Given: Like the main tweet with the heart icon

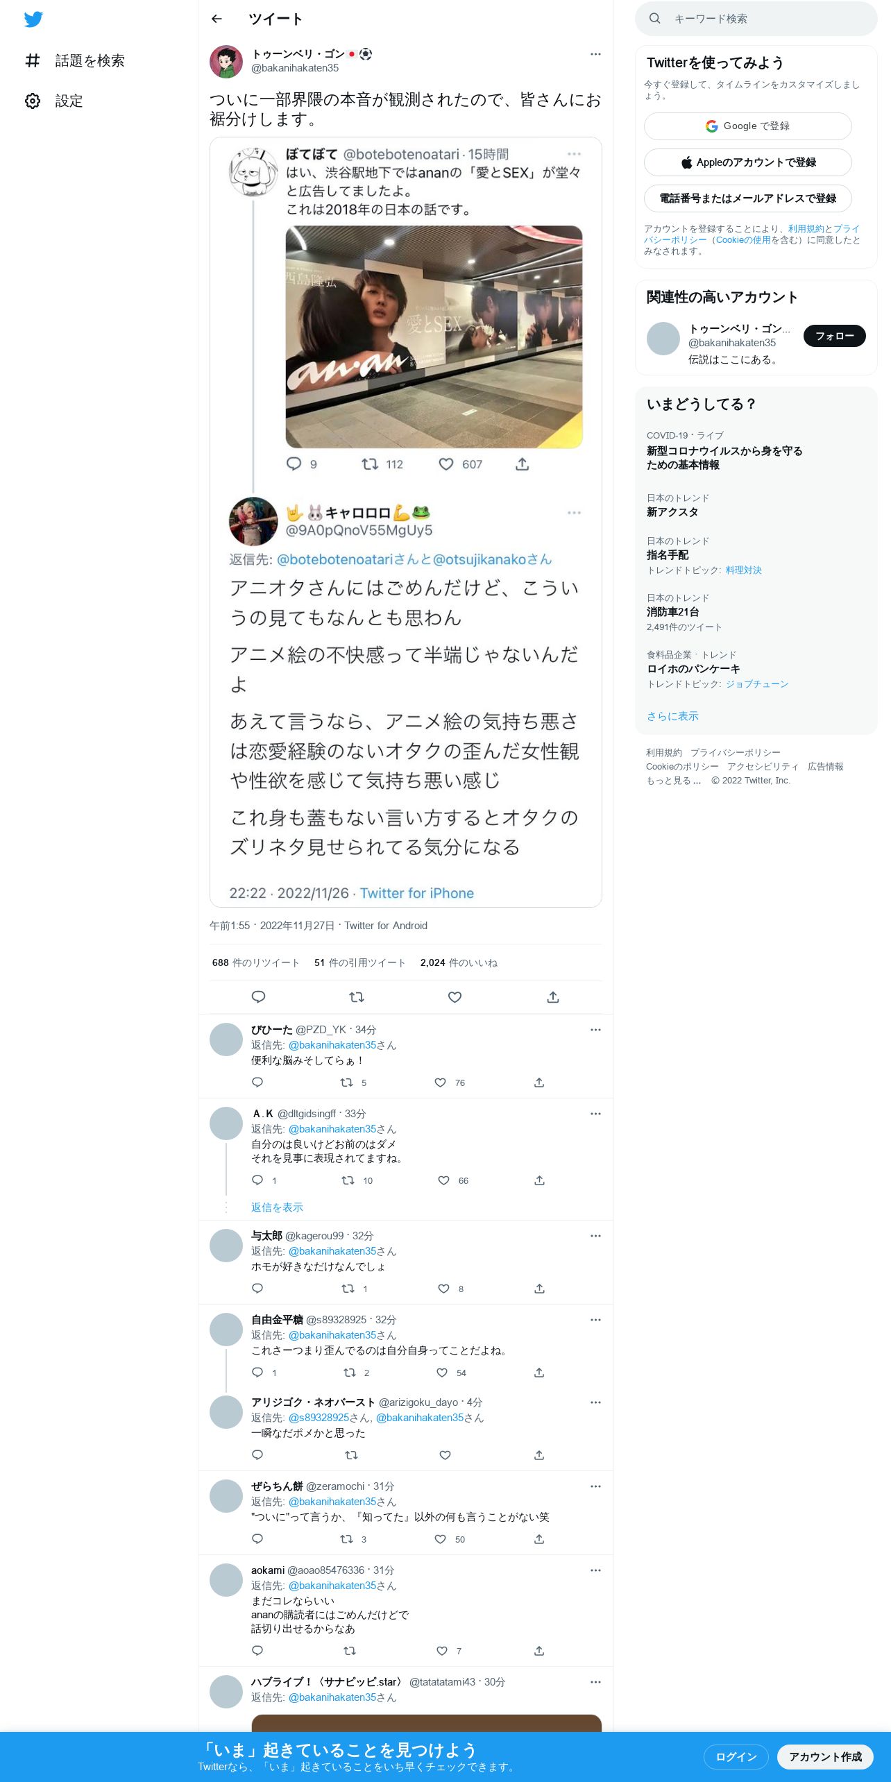Looking at the screenshot, I should [455, 997].
